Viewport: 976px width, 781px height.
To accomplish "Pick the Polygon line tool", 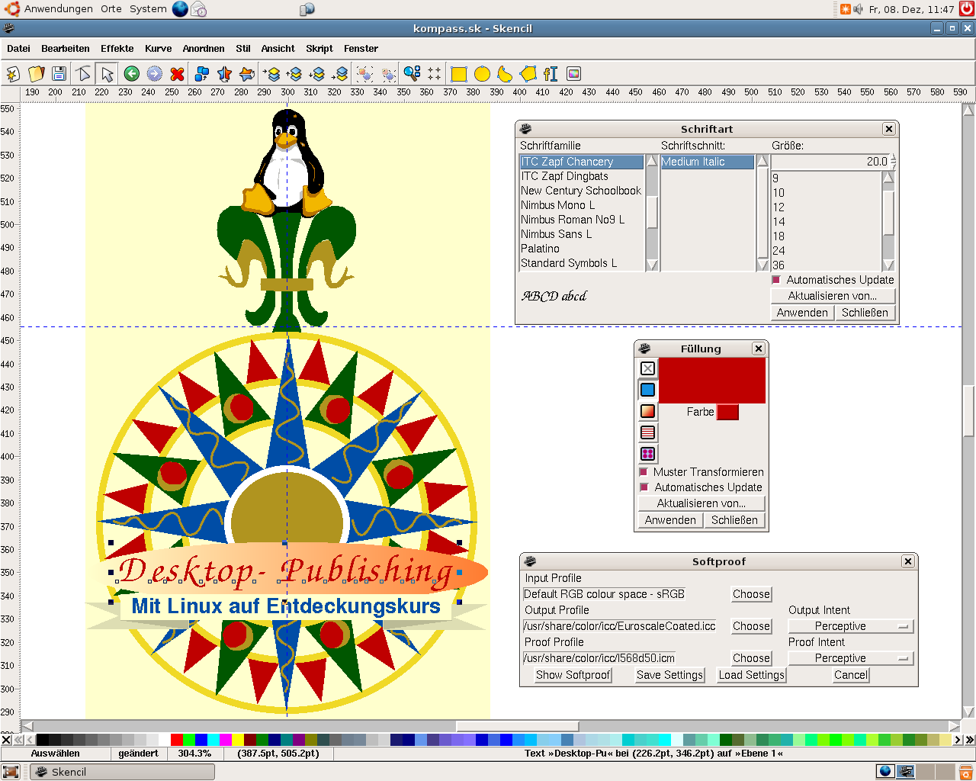I will click(528, 73).
